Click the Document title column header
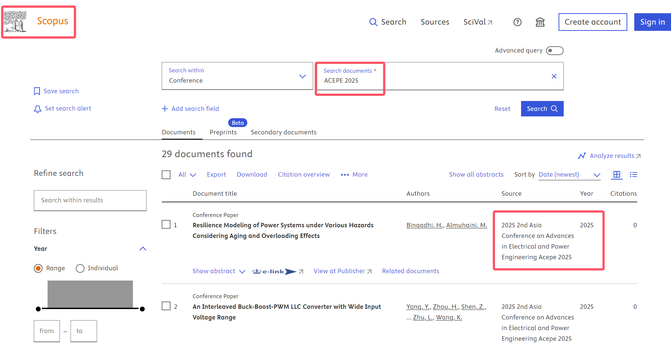This screenshot has height=347, width=671. 215,194
